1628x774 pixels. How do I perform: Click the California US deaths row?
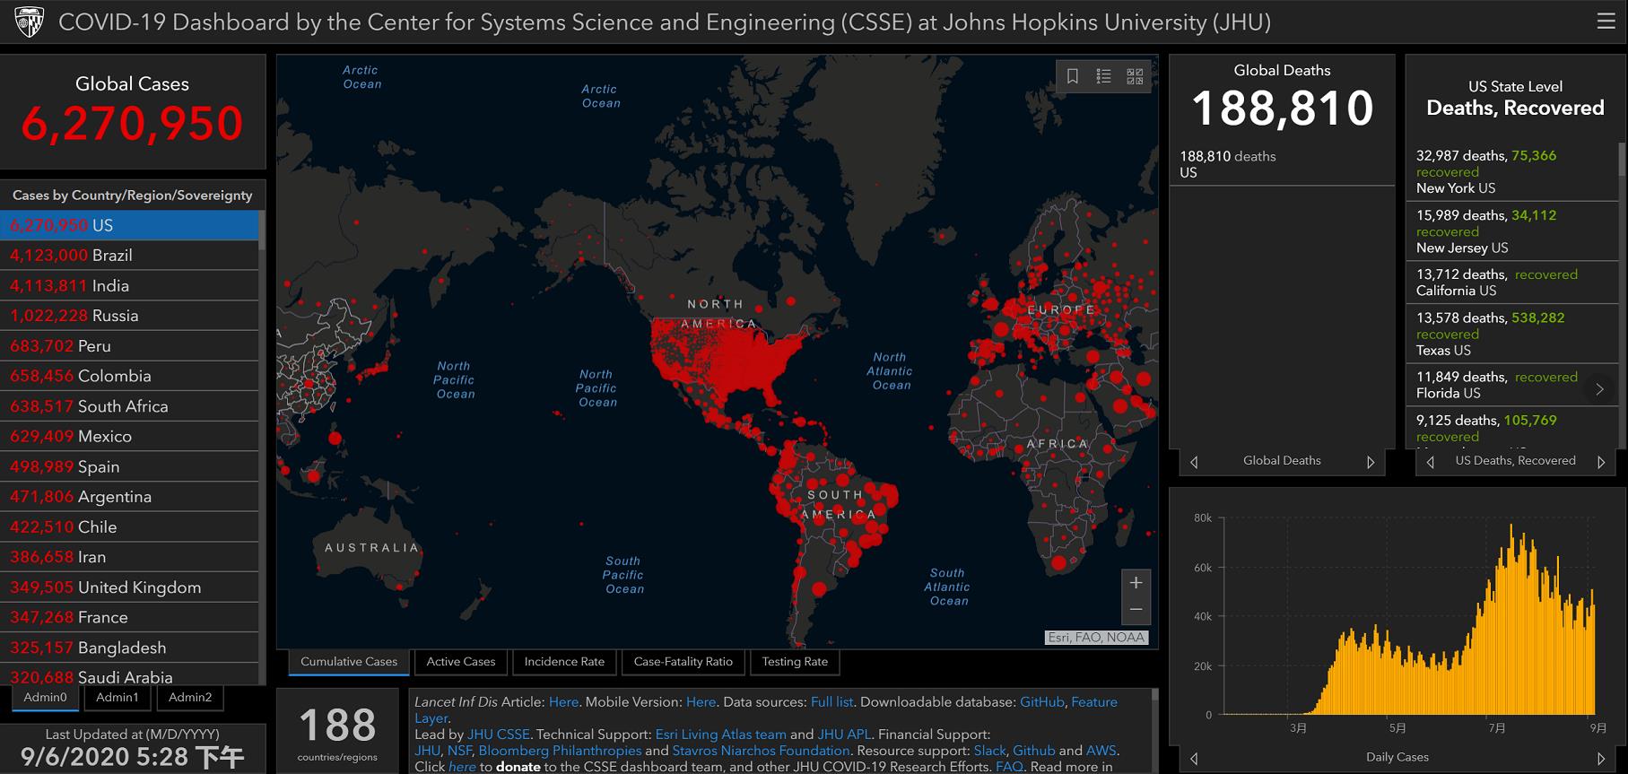(1511, 283)
